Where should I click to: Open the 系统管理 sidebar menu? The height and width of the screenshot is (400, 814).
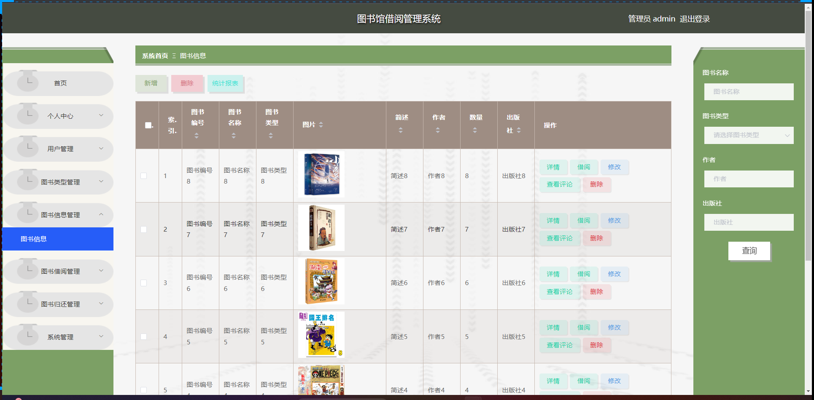click(58, 337)
